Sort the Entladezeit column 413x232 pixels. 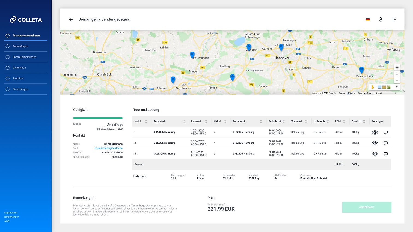coord(284,122)
